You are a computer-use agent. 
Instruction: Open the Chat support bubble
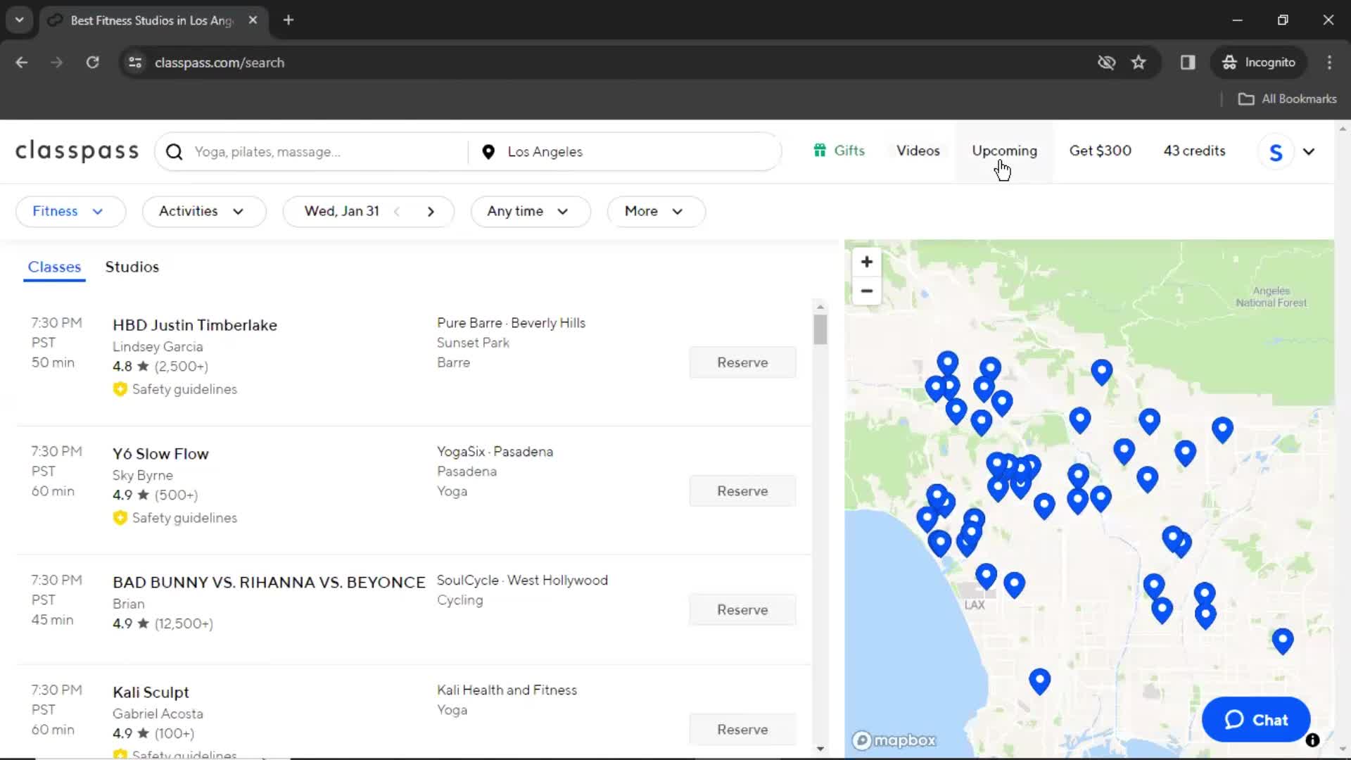(x=1256, y=720)
